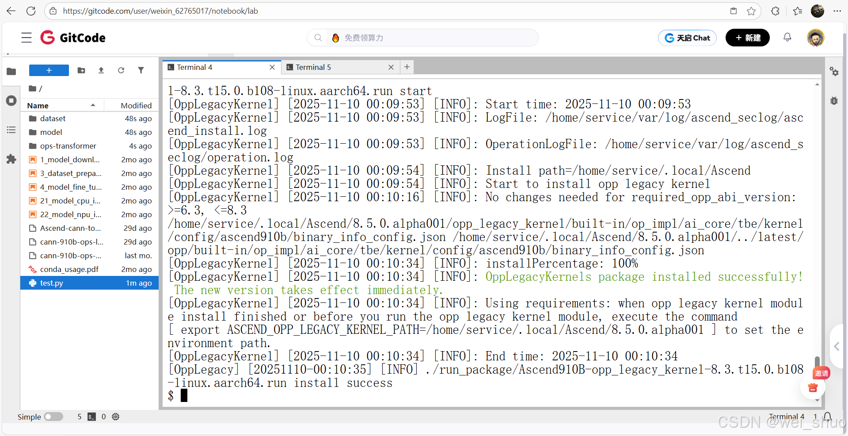Open debugger bug icon in right sidebar
The image size is (848, 436).
tap(834, 101)
